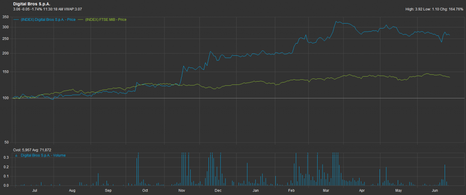Click the 250 price axis label
Image resolution: width=466 pixels, height=195 pixels.
5,39
